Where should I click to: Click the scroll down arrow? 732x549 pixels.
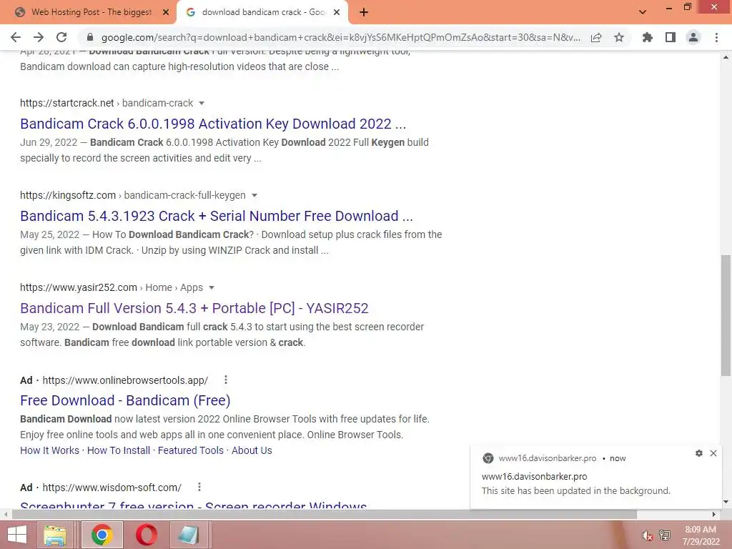pos(726,503)
